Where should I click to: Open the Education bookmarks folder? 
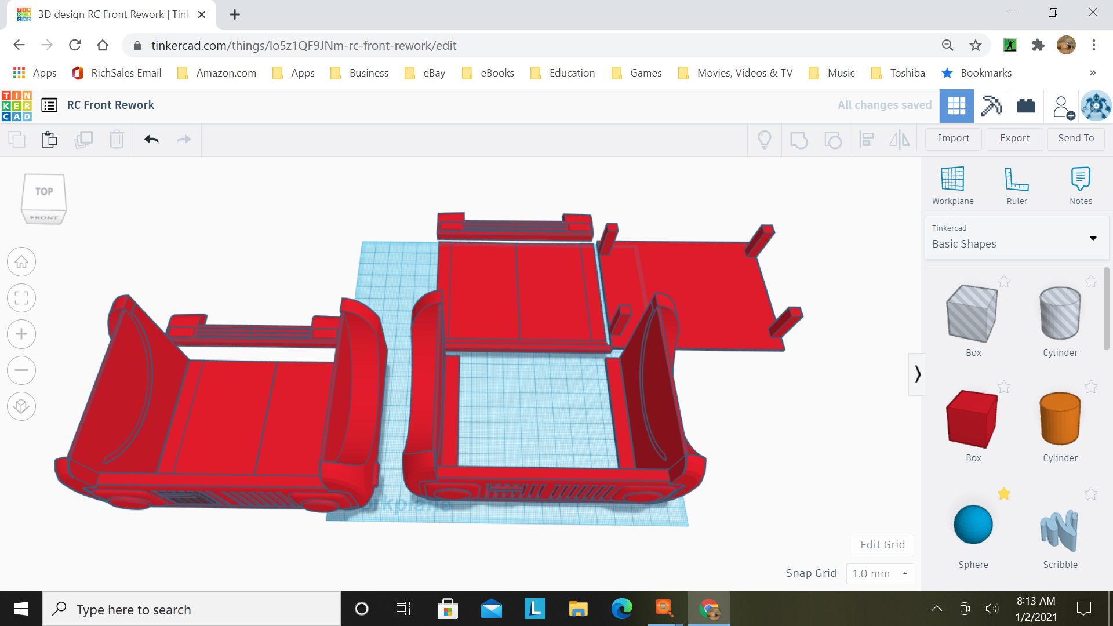572,73
